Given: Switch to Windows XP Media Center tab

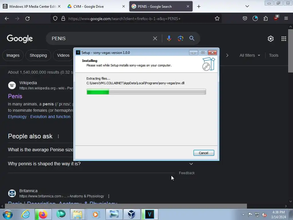Looking at the screenshot, I should tap(32, 7).
